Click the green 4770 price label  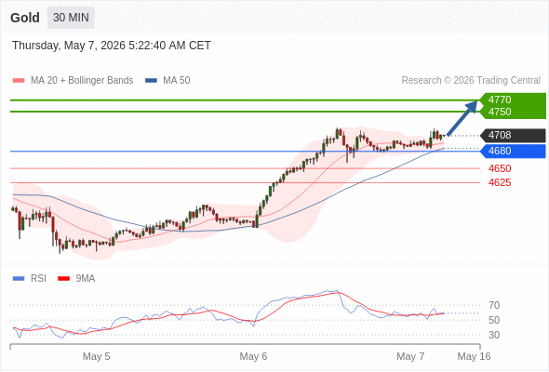click(x=500, y=100)
